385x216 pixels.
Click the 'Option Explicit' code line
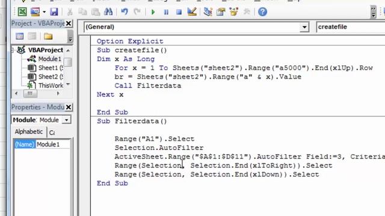click(x=130, y=41)
